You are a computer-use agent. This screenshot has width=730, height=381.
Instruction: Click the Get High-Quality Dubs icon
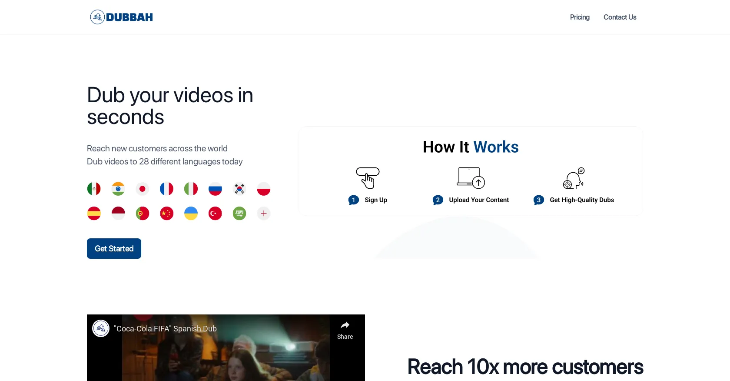point(574,178)
